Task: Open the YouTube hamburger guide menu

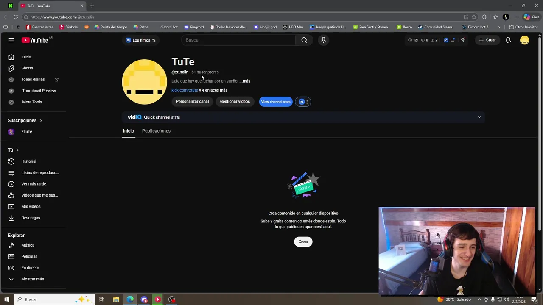Action: 11,40
